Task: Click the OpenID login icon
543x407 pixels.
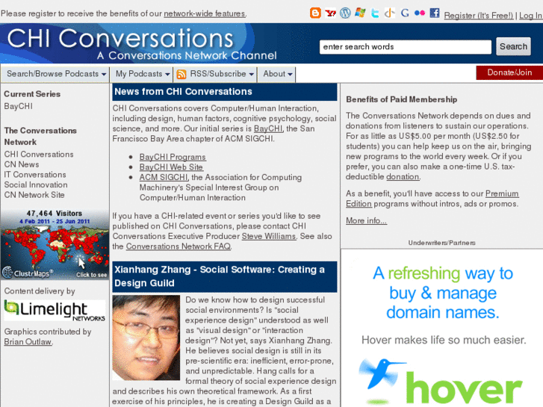Action: (x=389, y=13)
